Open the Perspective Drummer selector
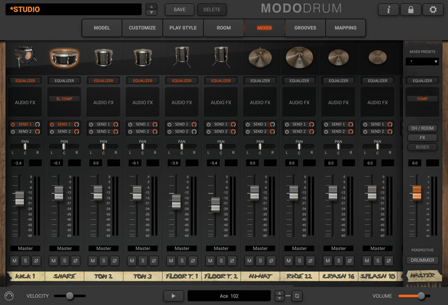Image resolution: width=448 pixels, height=305 pixels. click(422, 260)
